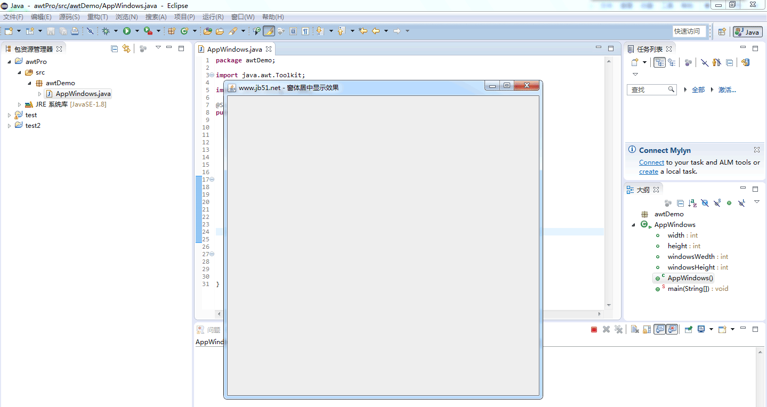
Task: Run the AppWindows program
Action: [128, 31]
